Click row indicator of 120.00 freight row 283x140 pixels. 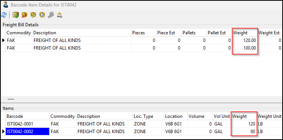3,40
